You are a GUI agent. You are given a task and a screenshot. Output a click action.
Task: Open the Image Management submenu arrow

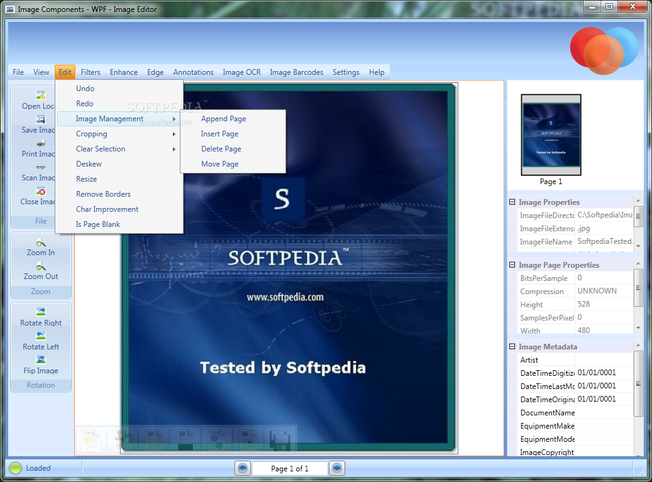pos(174,119)
